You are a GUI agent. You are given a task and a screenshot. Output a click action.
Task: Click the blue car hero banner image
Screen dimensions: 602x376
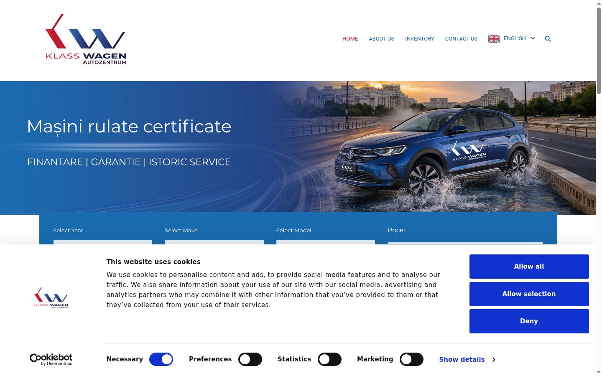(x=298, y=148)
